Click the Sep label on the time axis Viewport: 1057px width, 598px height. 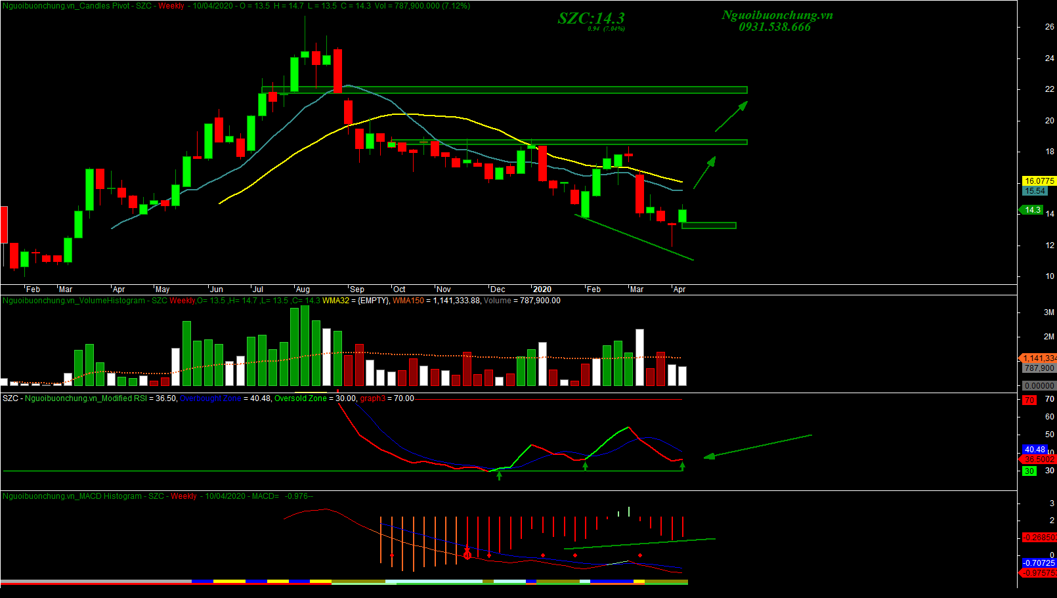tap(356, 289)
